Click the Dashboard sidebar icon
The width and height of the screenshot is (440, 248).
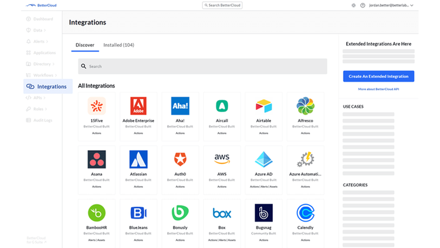pos(28,19)
